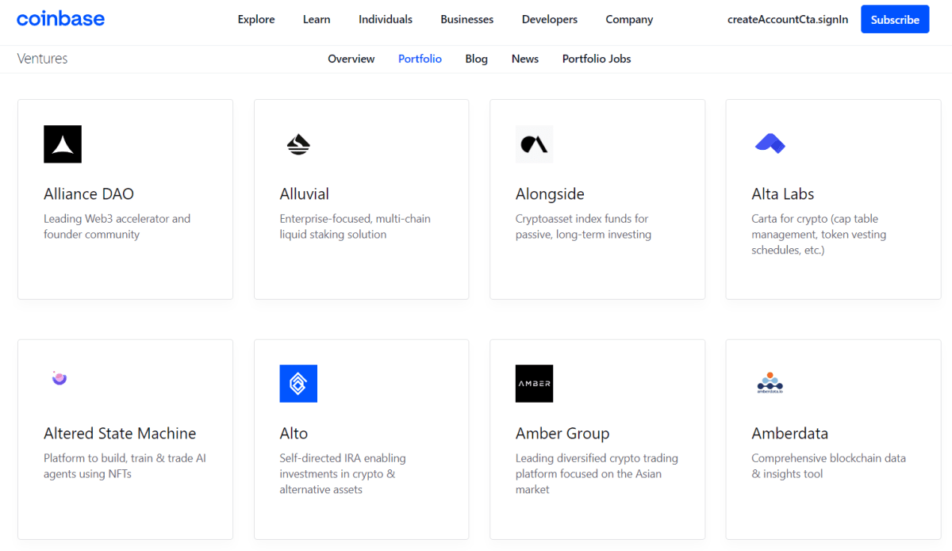This screenshot has height=551, width=952.
Task: Open the Portfolio Jobs tab
Action: coord(597,59)
